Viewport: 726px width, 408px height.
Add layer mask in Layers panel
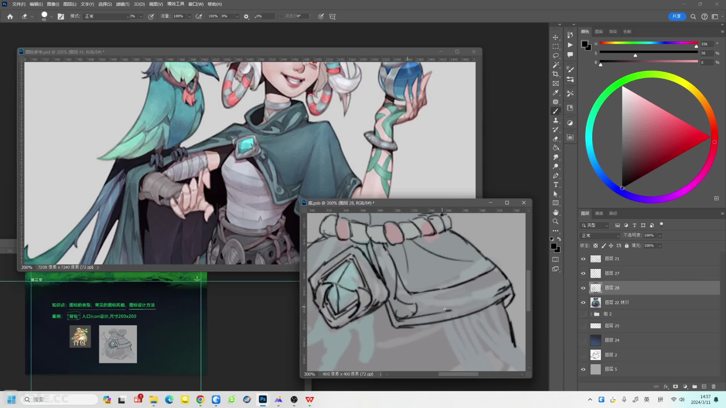[676, 386]
